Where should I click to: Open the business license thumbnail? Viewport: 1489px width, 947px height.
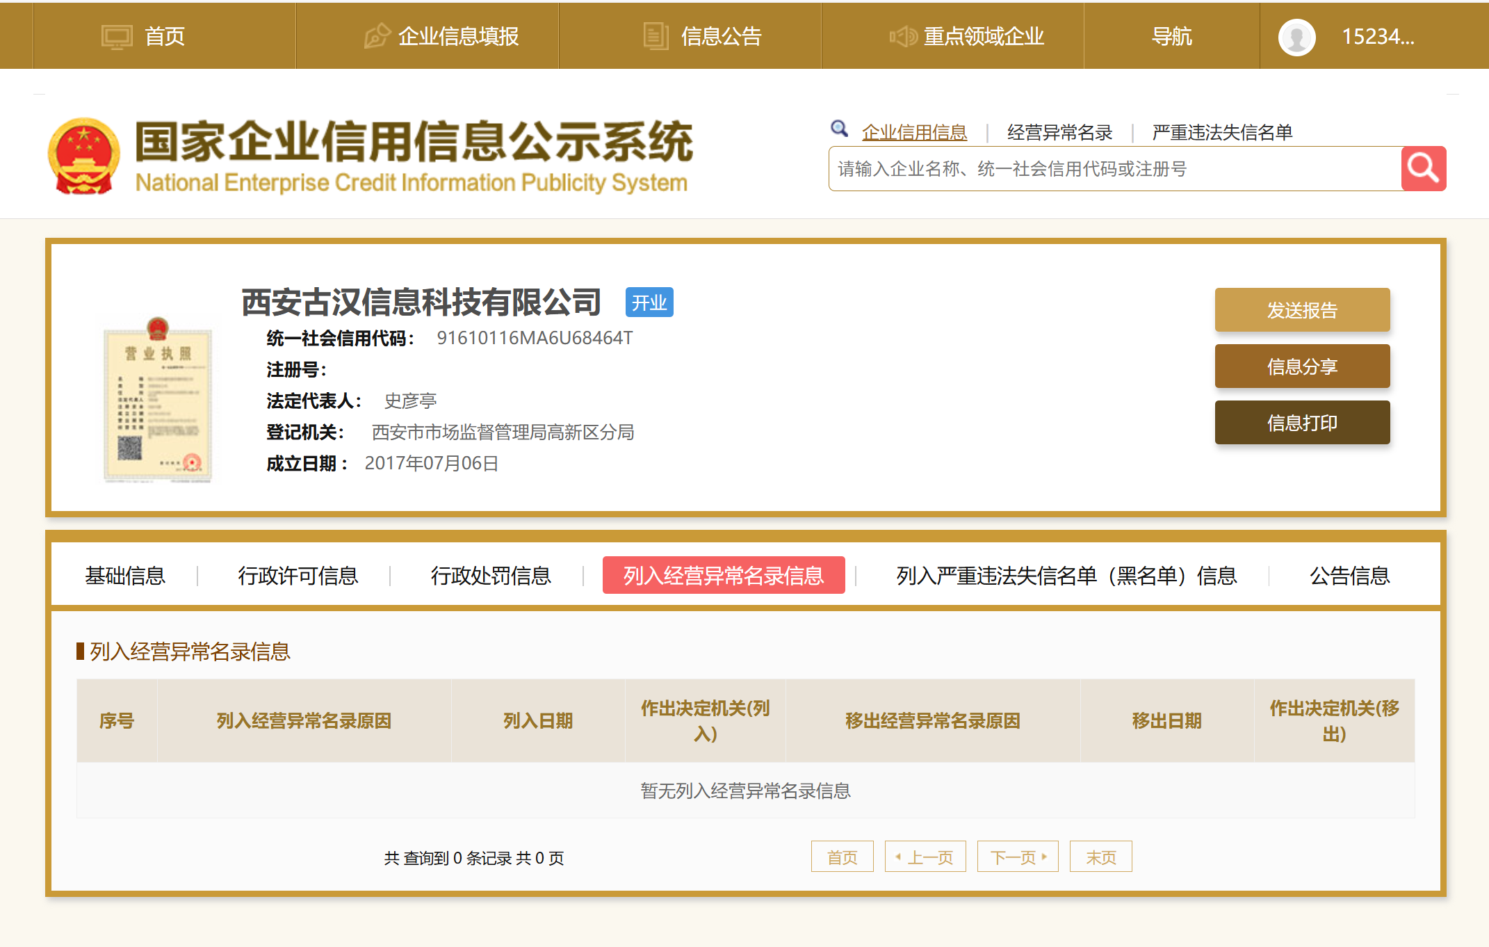tap(158, 400)
